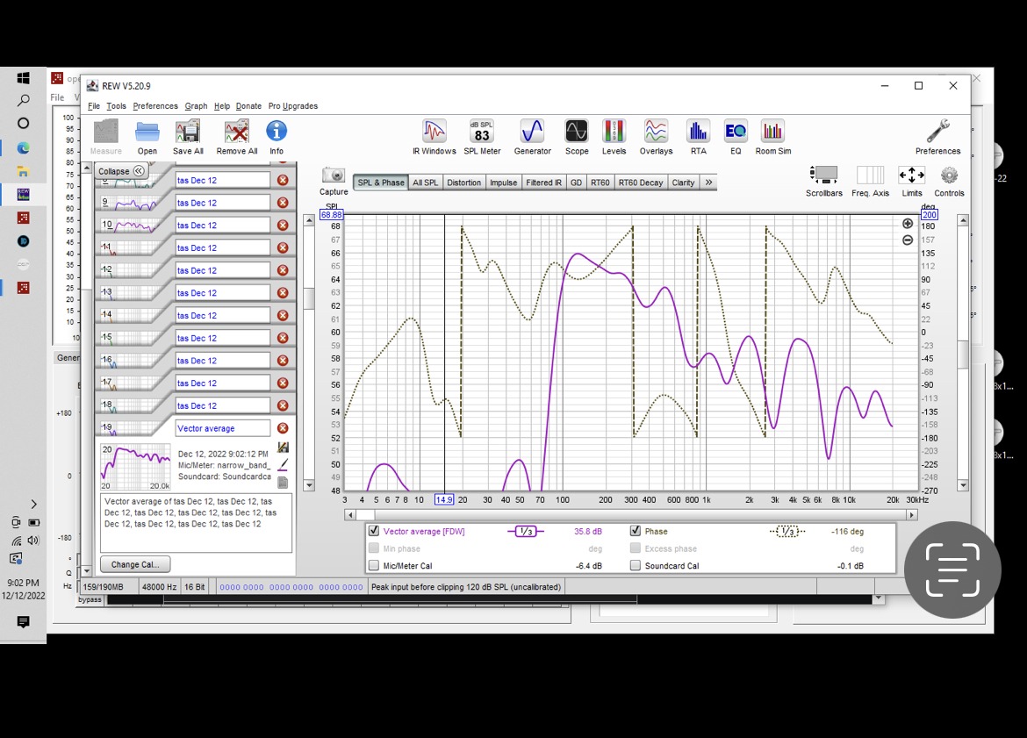Open the Windows notification center icon
The width and height of the screenshot is (1027, 738).
click(x=23, y=621)
